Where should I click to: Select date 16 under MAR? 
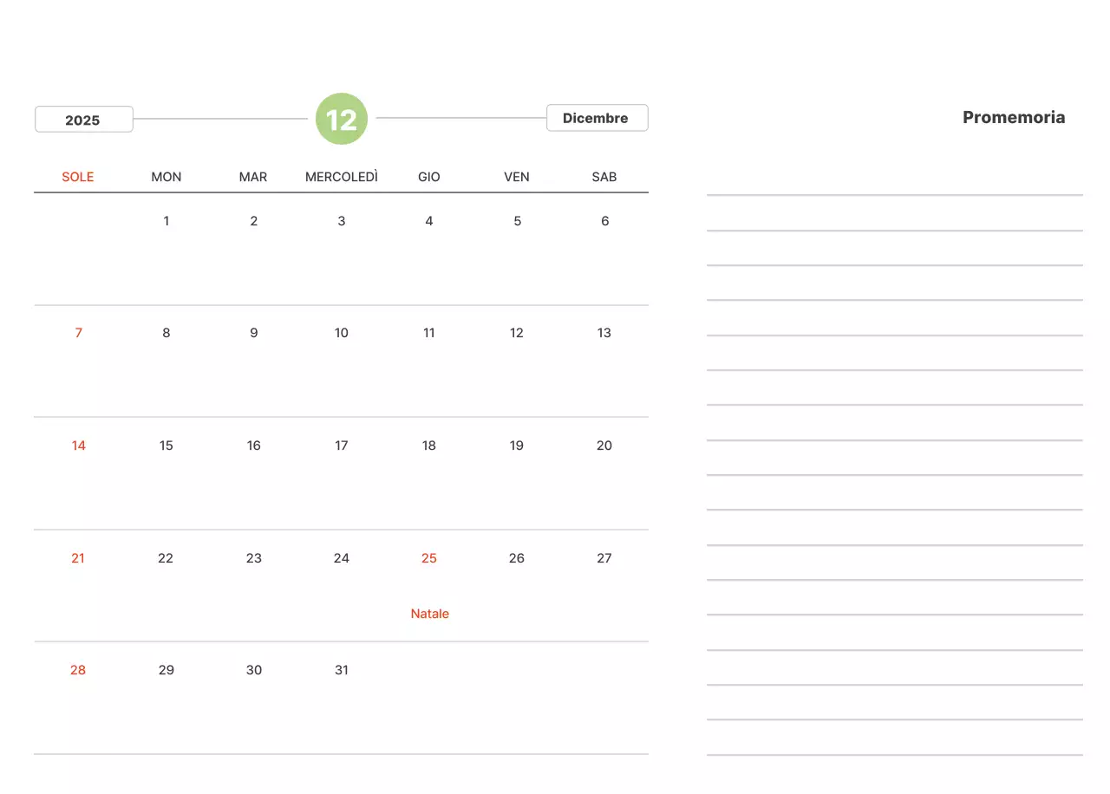pos(254,446)
